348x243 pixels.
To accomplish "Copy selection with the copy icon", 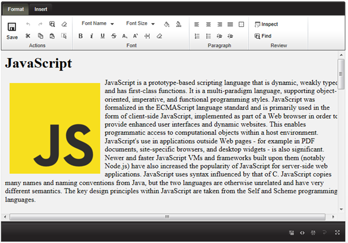I will [x=40, y=36].
